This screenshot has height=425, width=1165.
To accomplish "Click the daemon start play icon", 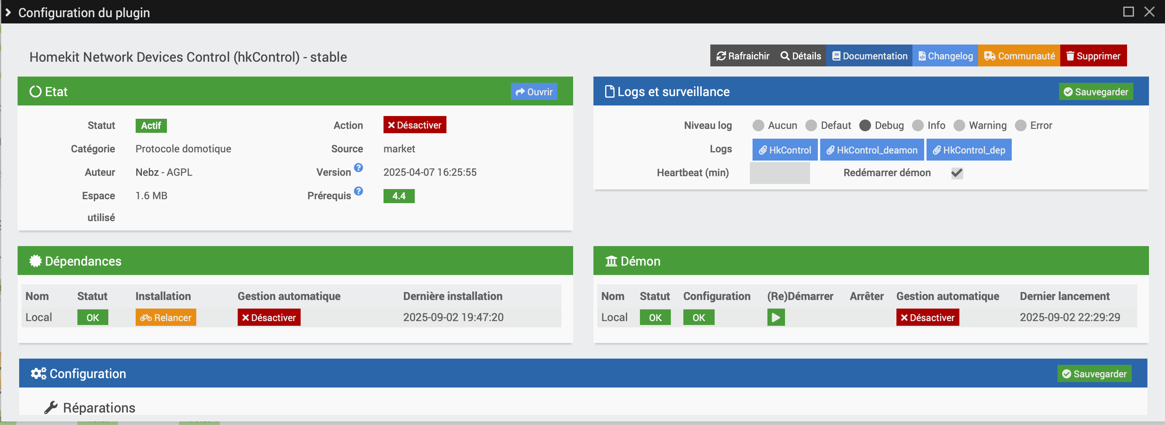I will pyautogui.click(x=776, y=318).
